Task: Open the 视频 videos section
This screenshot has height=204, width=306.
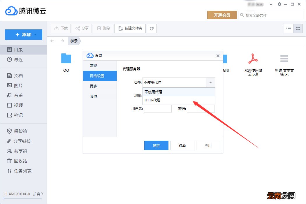Action: click(x=17, y=105)
